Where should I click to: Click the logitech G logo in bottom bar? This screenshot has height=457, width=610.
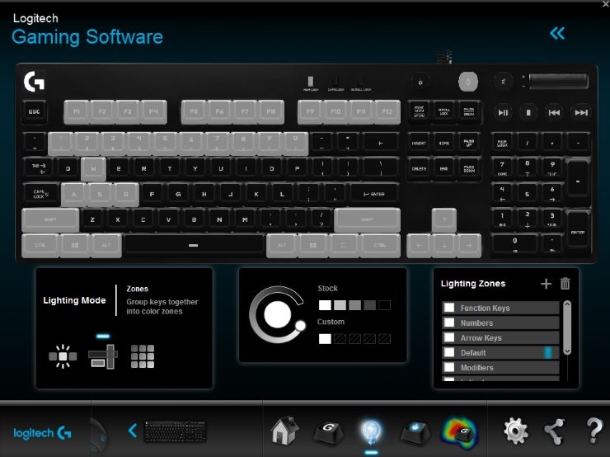pos(42,433)
